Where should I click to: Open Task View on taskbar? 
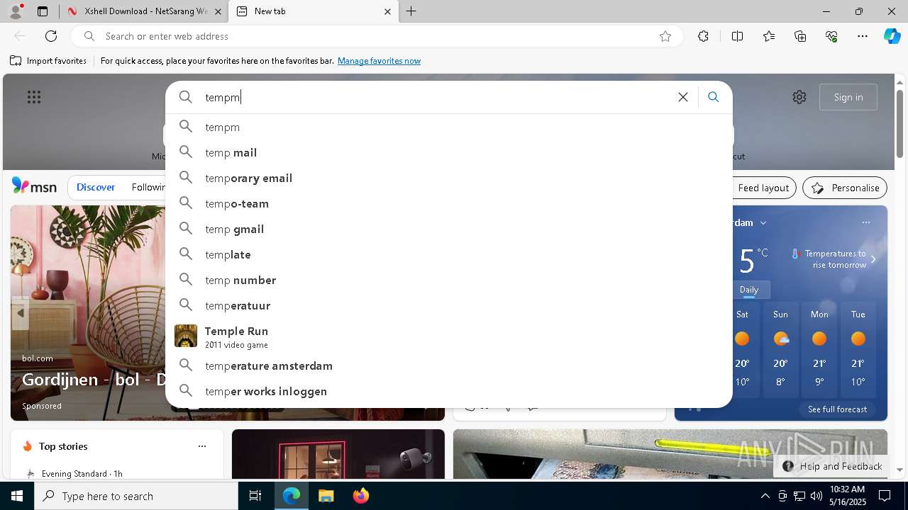(x=255, y=496)
